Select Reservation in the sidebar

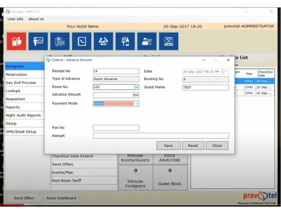(25, 74)
